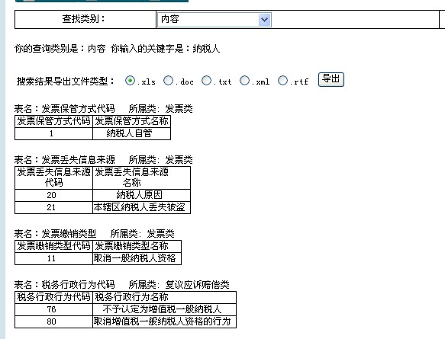Screen dimensions: 445x339
Task: Click the 本辖区纳税人丢失被盗 cell
Action: [141, 207]
